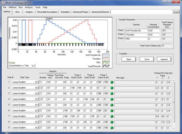Open the Analysis menu

[29, 7]
